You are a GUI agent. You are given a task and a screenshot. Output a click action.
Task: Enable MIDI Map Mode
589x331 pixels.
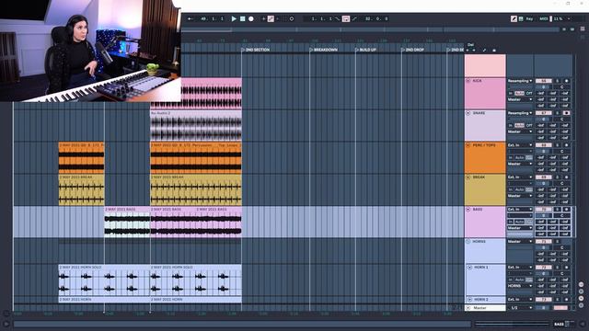(x=544, y=18)
